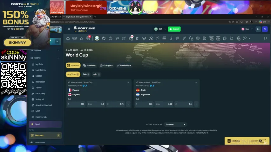This screenshot has height=152, width=271.
Task: Select the 24h filter chip
Action: pyautogui.click(x=86, y=74)
